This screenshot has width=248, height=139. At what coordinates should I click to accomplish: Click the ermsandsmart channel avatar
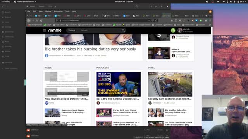click(46, 56)
